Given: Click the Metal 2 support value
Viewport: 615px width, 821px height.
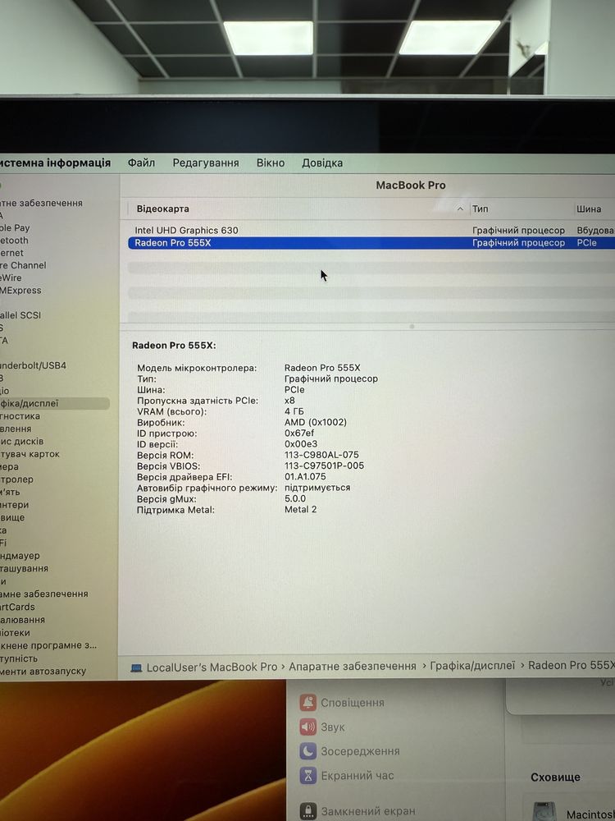Looking at the screenshot, I should 301,509.
